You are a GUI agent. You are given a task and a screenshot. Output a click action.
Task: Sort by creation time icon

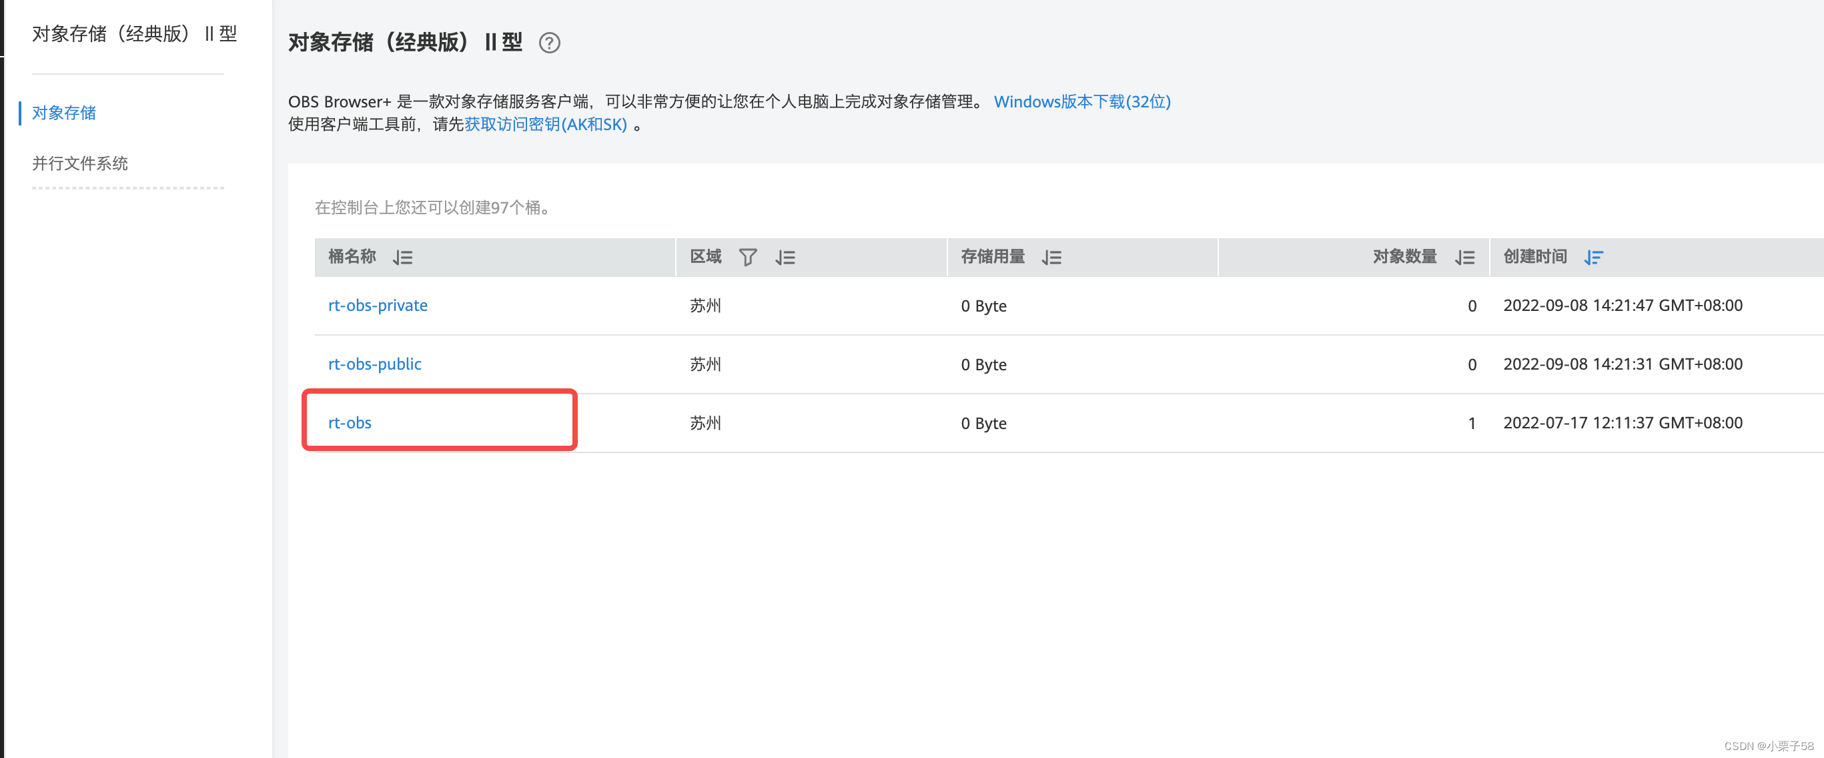point(1594,257)
